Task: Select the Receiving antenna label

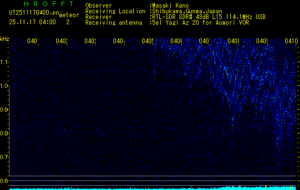Action: click(114, 22)
